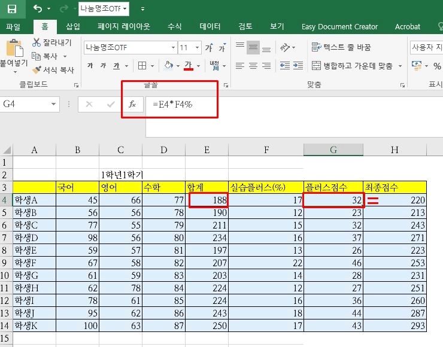Click Wrap Text (텍스트 줄 바꿈)
The height and width of the screenshot is (347, 443).
(x=341, y=47)
